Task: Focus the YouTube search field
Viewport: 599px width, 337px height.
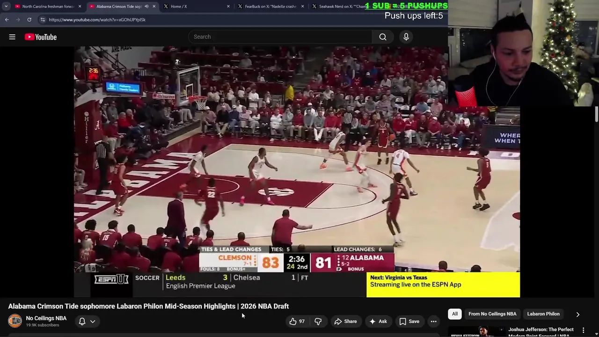Action: [x=281, y=37]
